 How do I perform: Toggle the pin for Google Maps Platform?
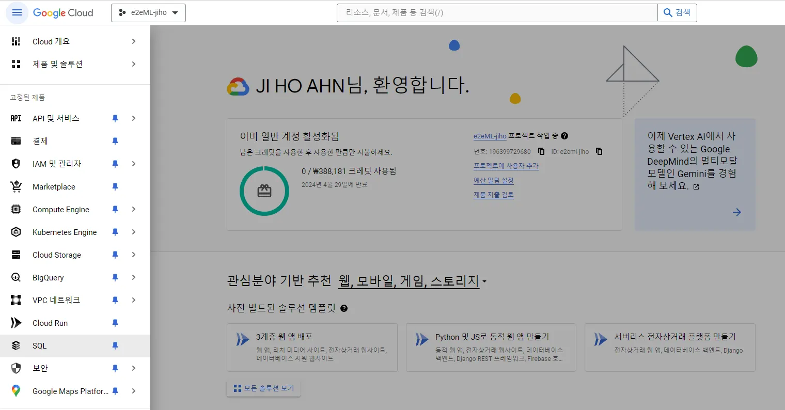click(x=115, y=391)
